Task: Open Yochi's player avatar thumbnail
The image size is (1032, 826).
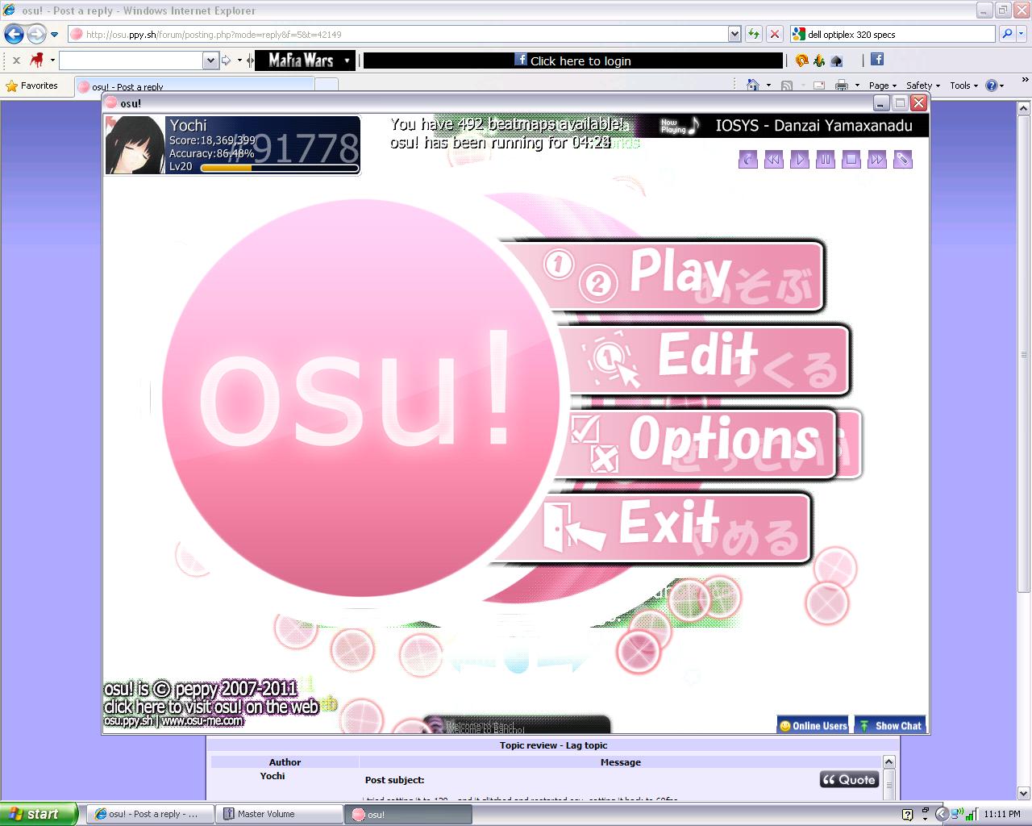Action: pos(135,145)
